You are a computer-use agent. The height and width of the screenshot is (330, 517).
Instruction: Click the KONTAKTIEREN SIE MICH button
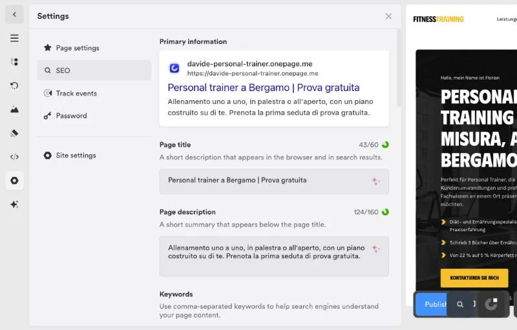(x=474, y=278)
